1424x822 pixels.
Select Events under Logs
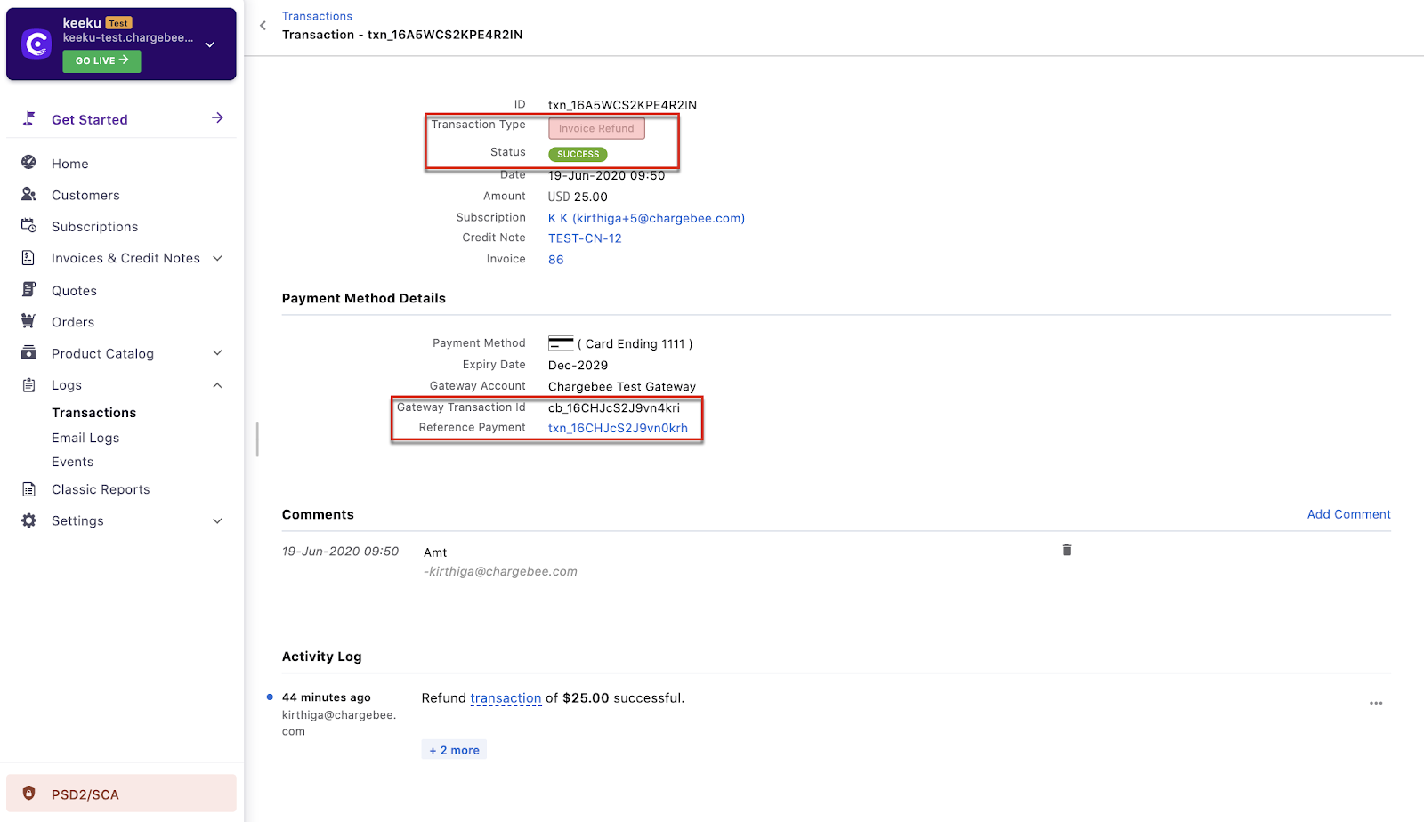(x=72, y=462)
